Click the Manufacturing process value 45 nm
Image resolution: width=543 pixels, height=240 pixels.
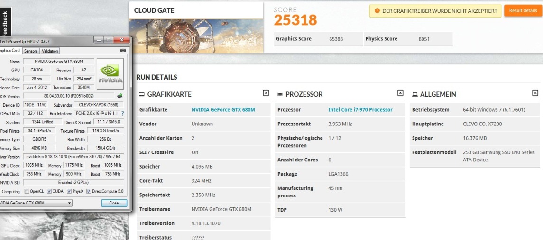click(x=335, y=188)
